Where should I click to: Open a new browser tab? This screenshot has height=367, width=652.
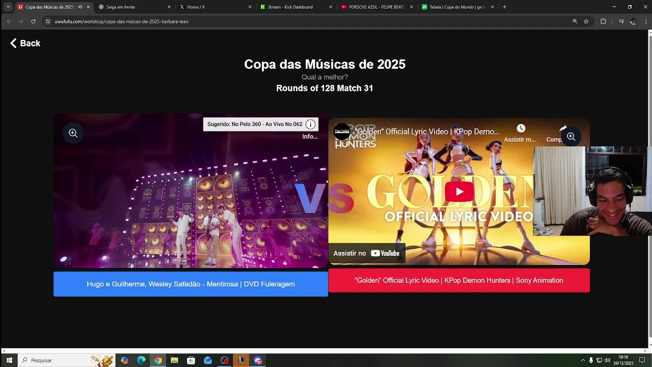pyautogui.click(x=504, y=7)
